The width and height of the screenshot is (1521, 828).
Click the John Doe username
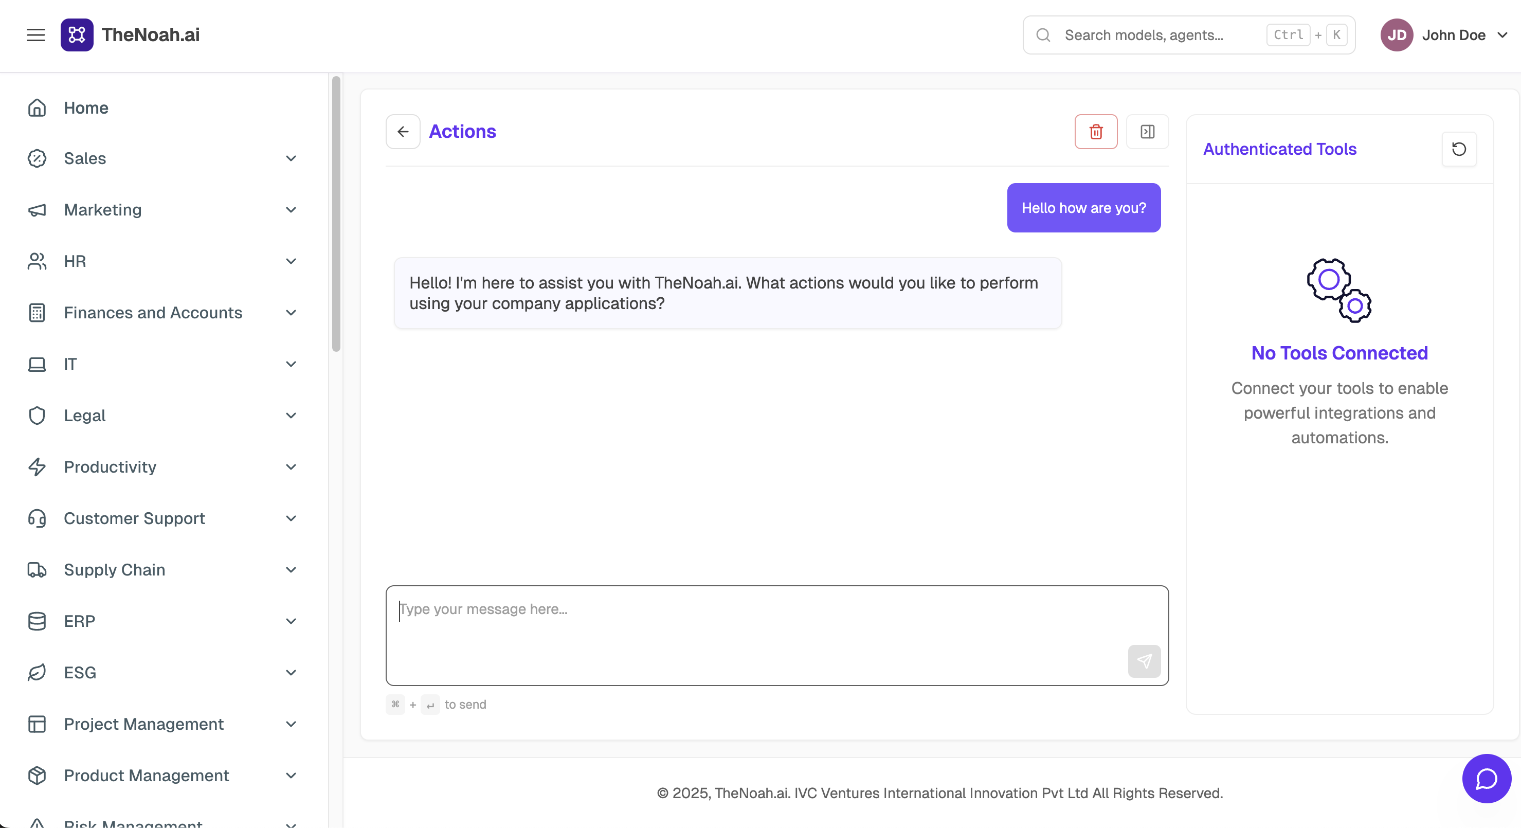pyautogui.click(x=1454, y=35)
